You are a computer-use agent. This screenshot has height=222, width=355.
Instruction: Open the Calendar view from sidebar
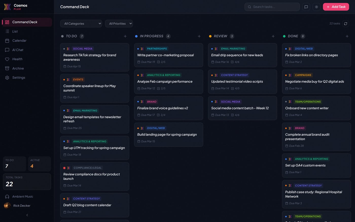pyautogui.click(x=19, y=41)
